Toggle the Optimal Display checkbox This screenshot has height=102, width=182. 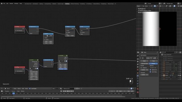pos(150,70)
